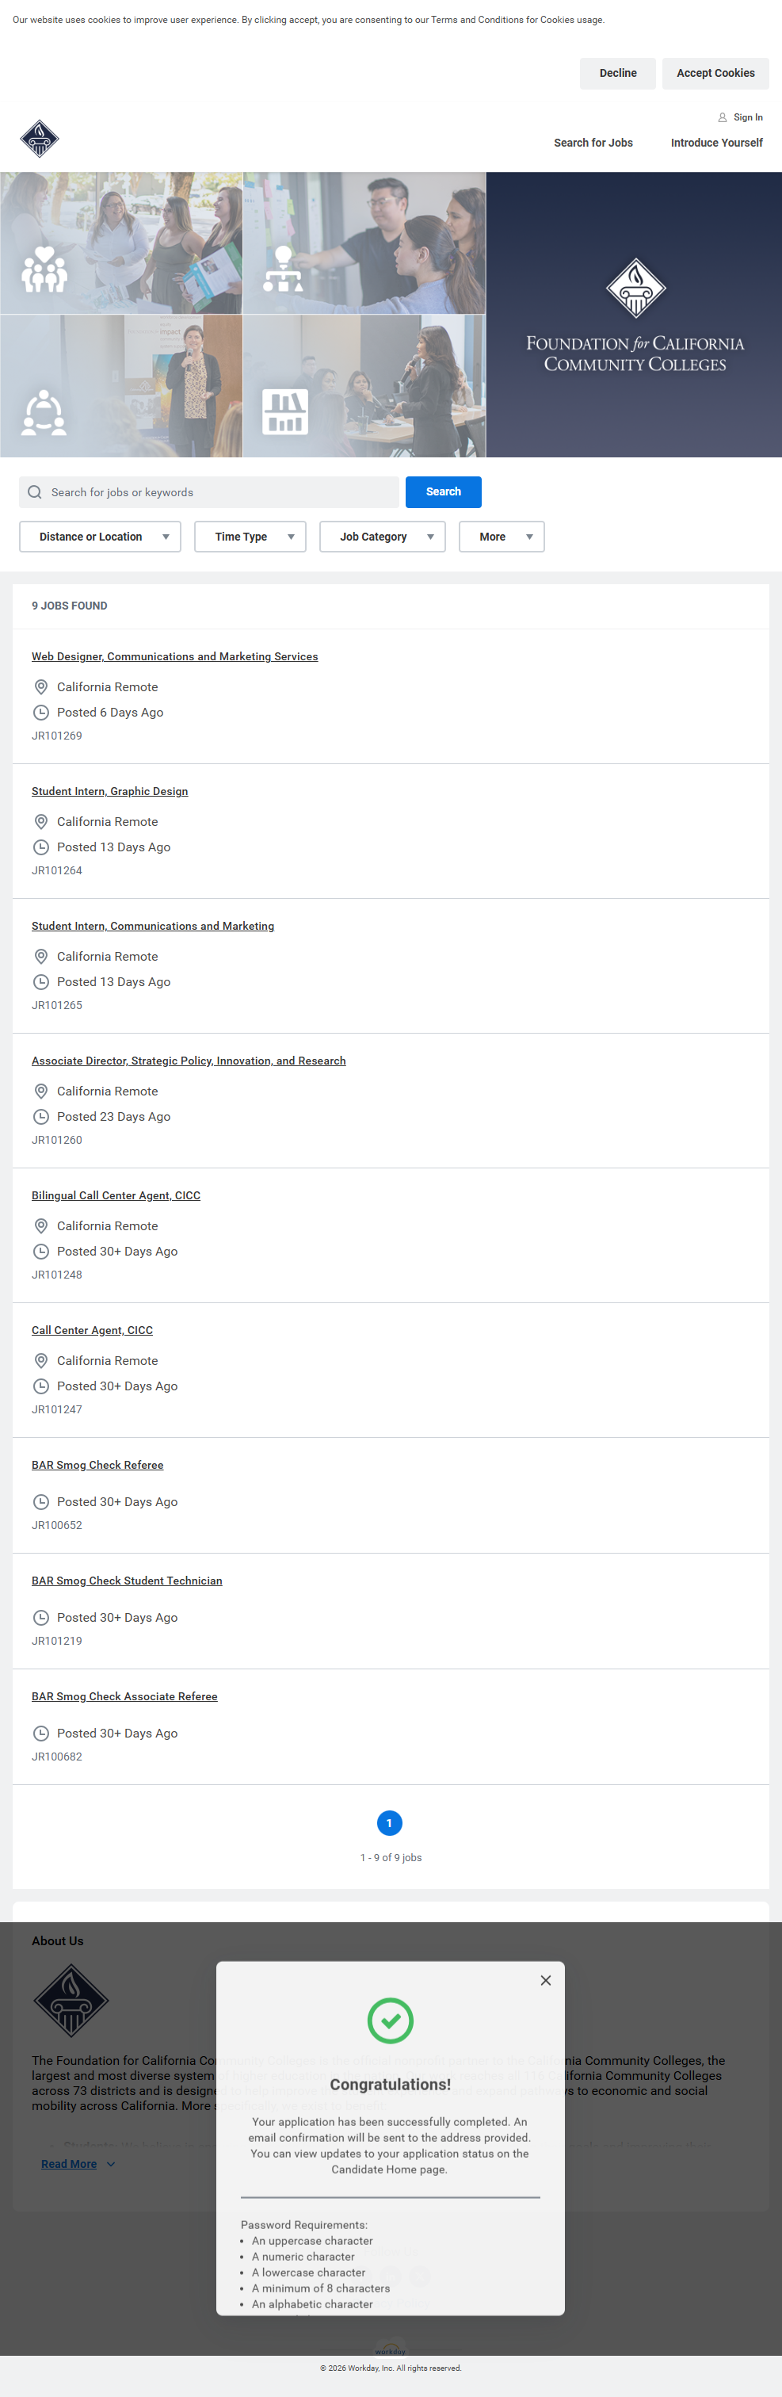
Task: Expand the Time Type filter
Action: 250,537
